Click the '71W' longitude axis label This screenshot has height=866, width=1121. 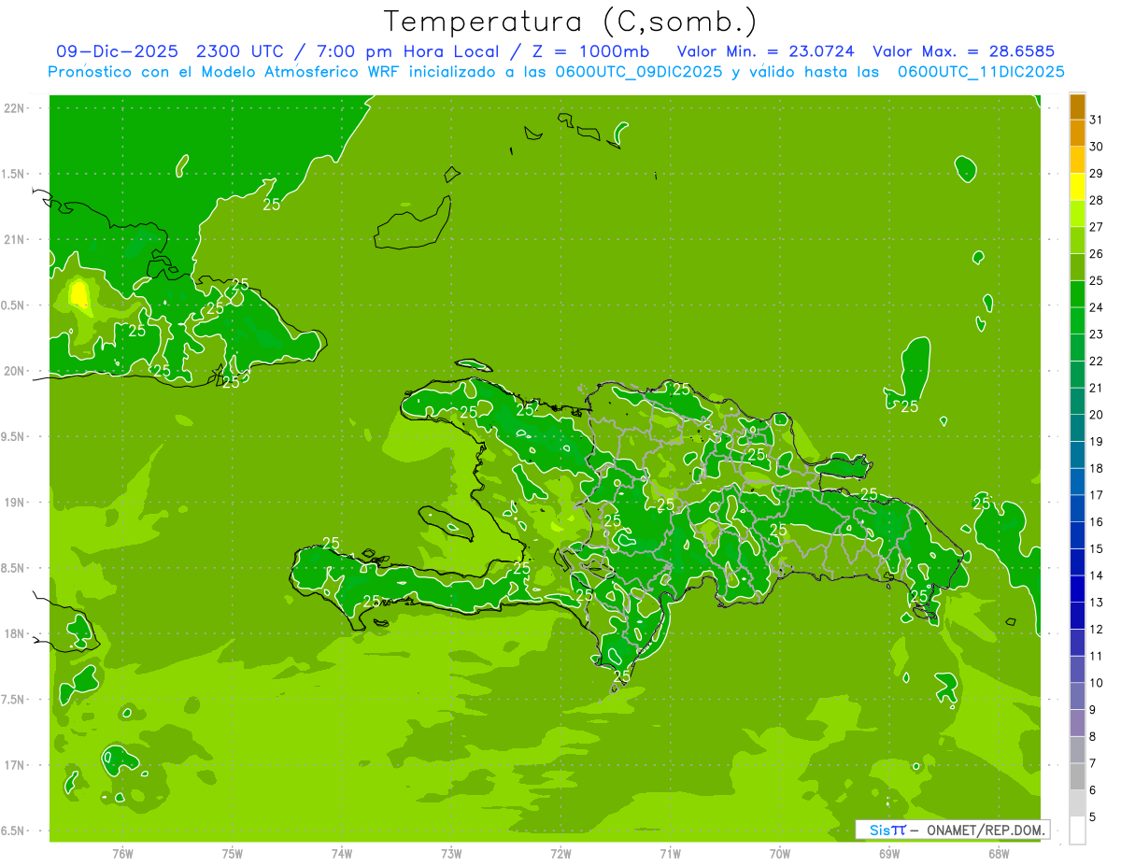[x=670, y=853]
